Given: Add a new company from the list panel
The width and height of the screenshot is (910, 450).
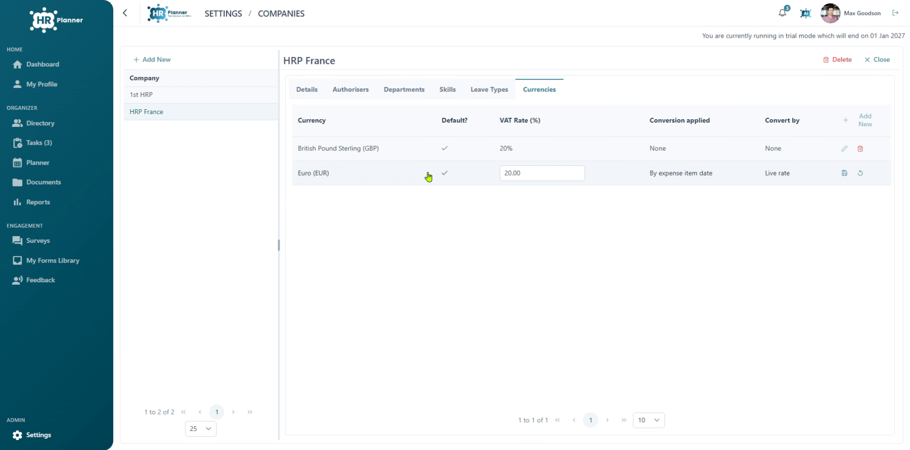Looking at the screenshot, I should (x=152, y=60).
